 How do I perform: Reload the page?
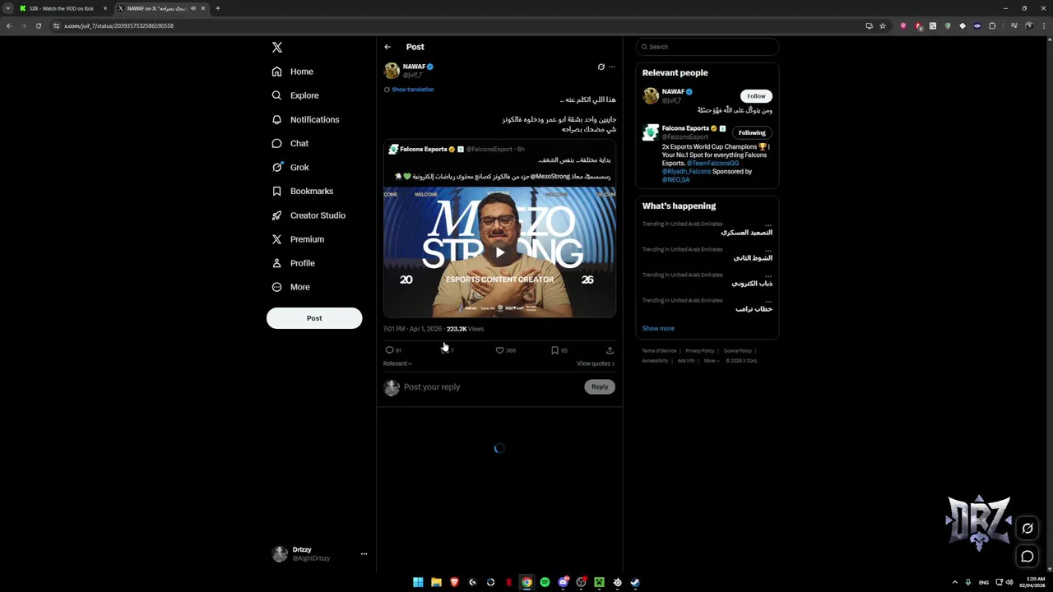point(38,25)
